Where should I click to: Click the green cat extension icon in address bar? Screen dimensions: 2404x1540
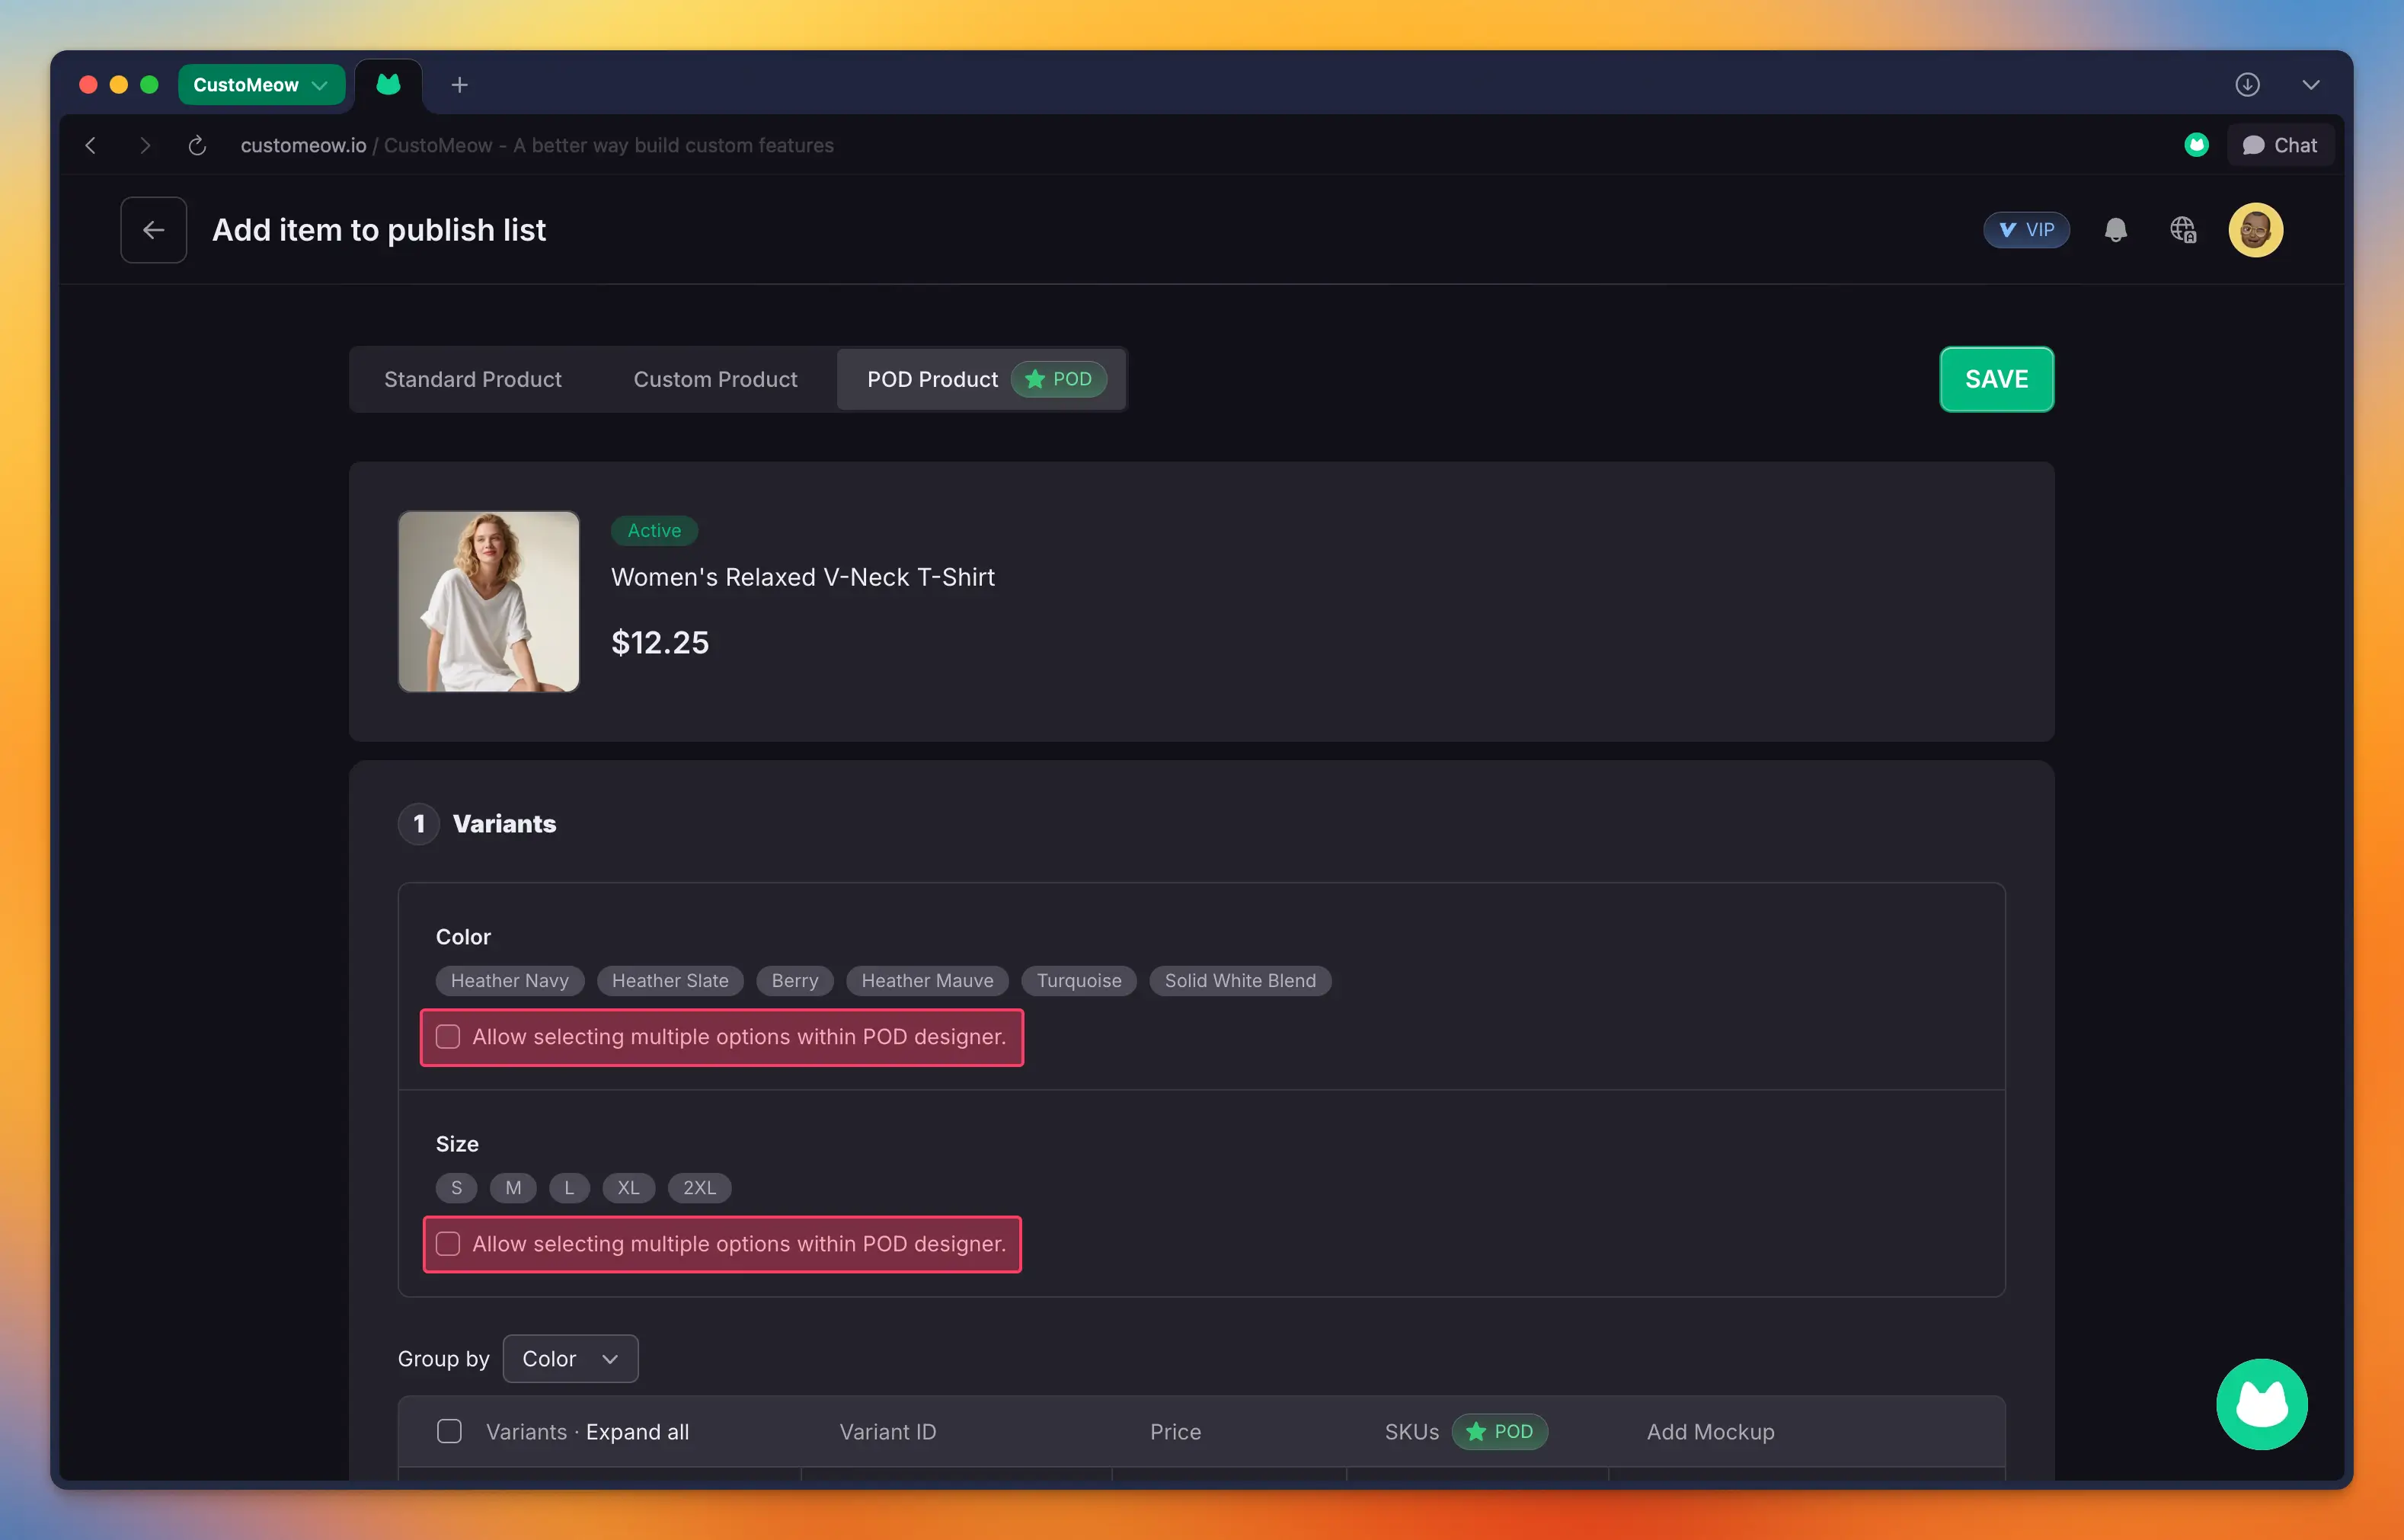pyautogui.click(x=2196, y=145)
